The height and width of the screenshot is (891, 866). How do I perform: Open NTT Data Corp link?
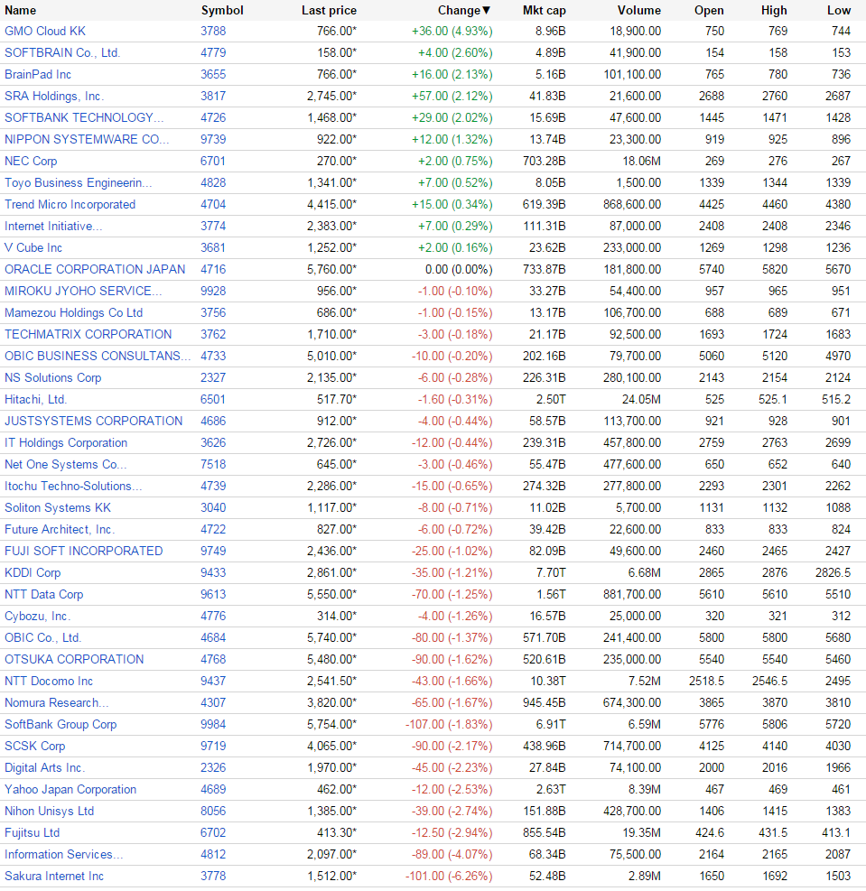(x=43, y=594)
